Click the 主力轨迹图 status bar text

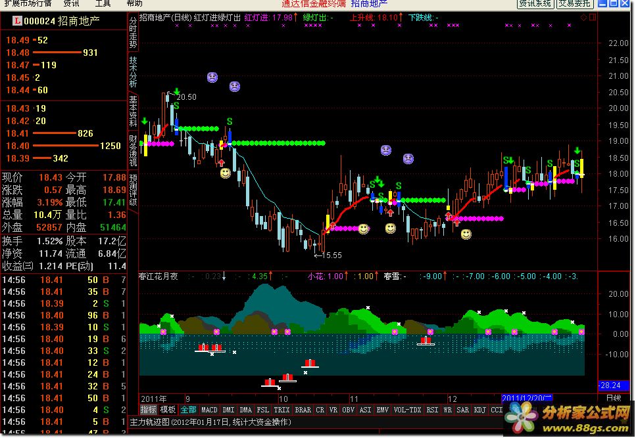(210, 422)
